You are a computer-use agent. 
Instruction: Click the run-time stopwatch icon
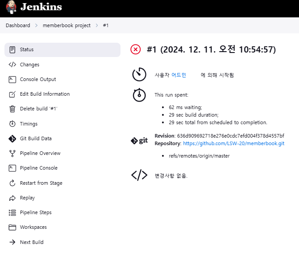(139, 95)
